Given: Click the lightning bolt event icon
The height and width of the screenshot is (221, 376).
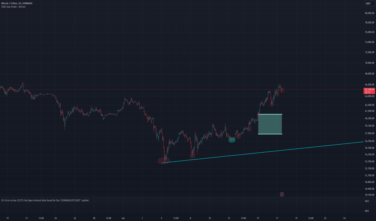Looking at the screenshot, I should (x=282, y=194).
